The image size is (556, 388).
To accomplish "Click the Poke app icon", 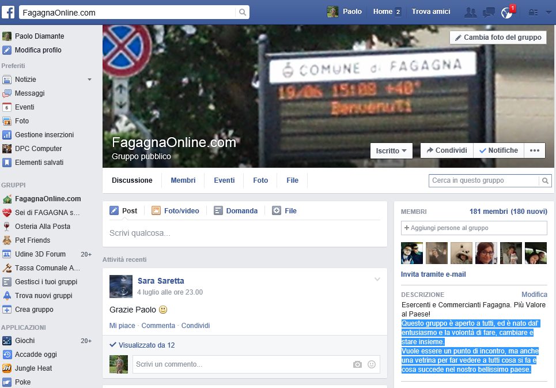I will pos(7,382).
